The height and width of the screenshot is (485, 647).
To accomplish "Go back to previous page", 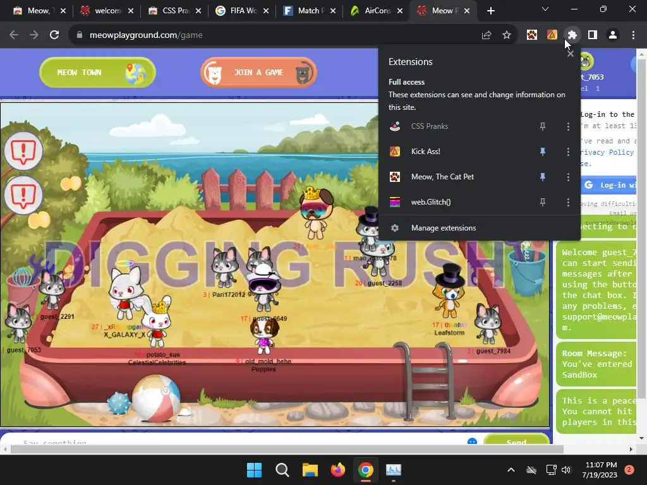I will pos(14,35).
